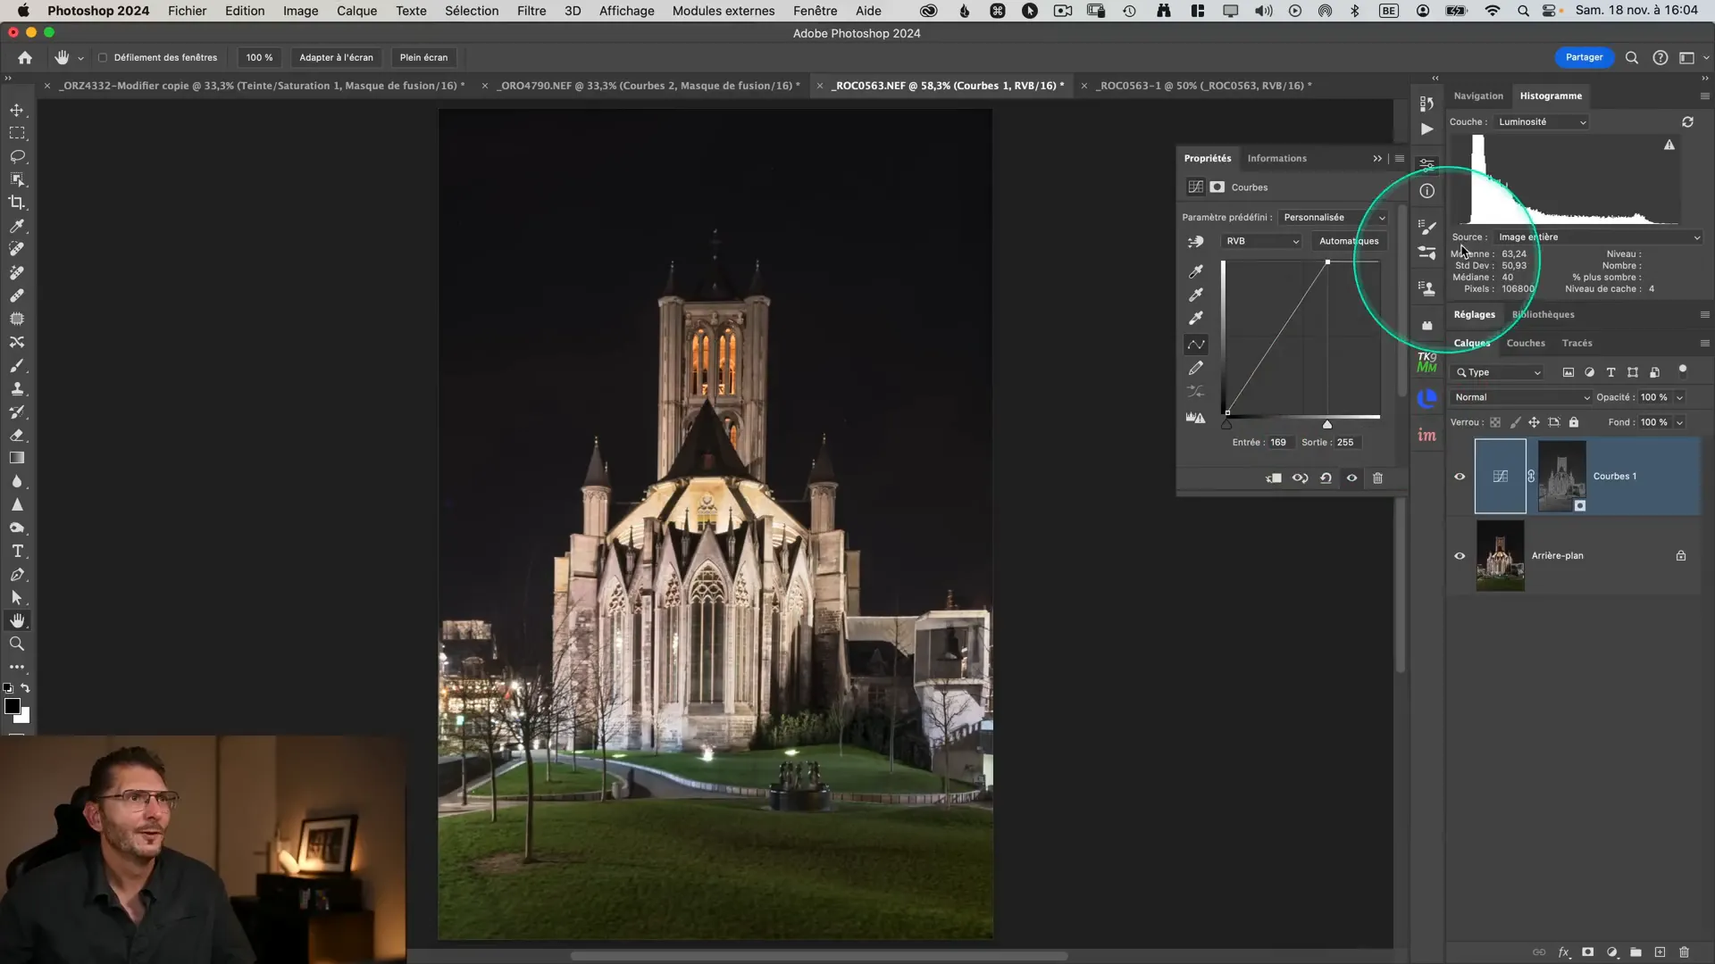Viewport: 1715px width, 964px height.
Task: Open the Calque menu
Action: [x=356, y=11]
